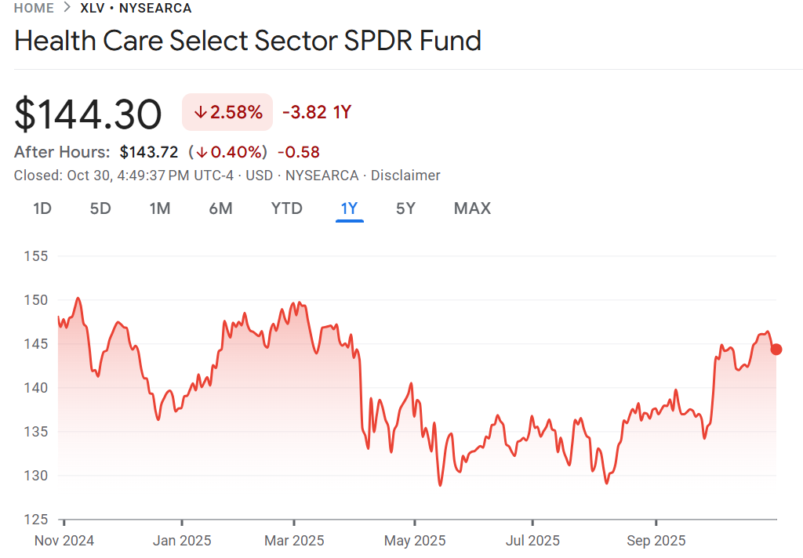Open the 5Y chart view
The image size is (803, 558).
(x=405, y=208)
